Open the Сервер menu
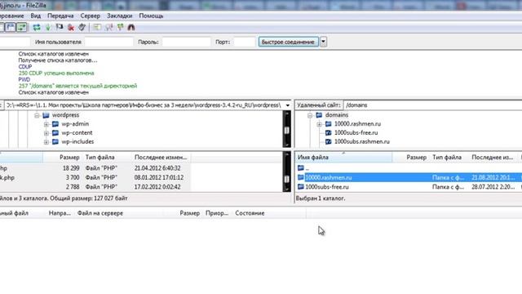The image size is (522, 294). click(90, 16)
